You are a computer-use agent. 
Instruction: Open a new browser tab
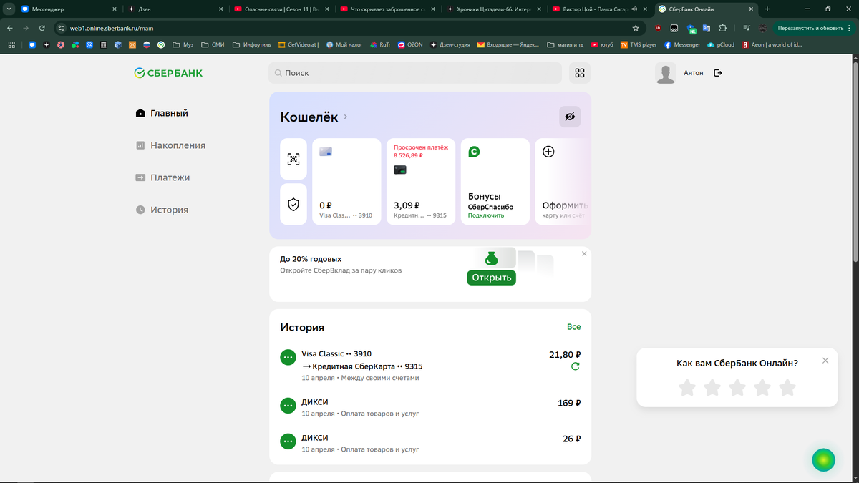click(x=767, y=9)
